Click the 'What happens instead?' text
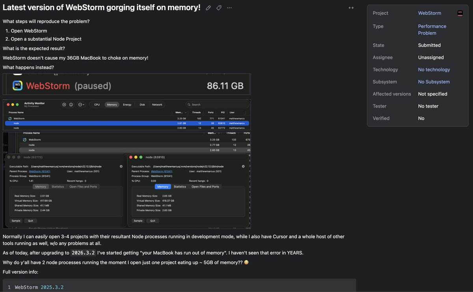This screenshot has width=473, height=292. tap(28, 67)
